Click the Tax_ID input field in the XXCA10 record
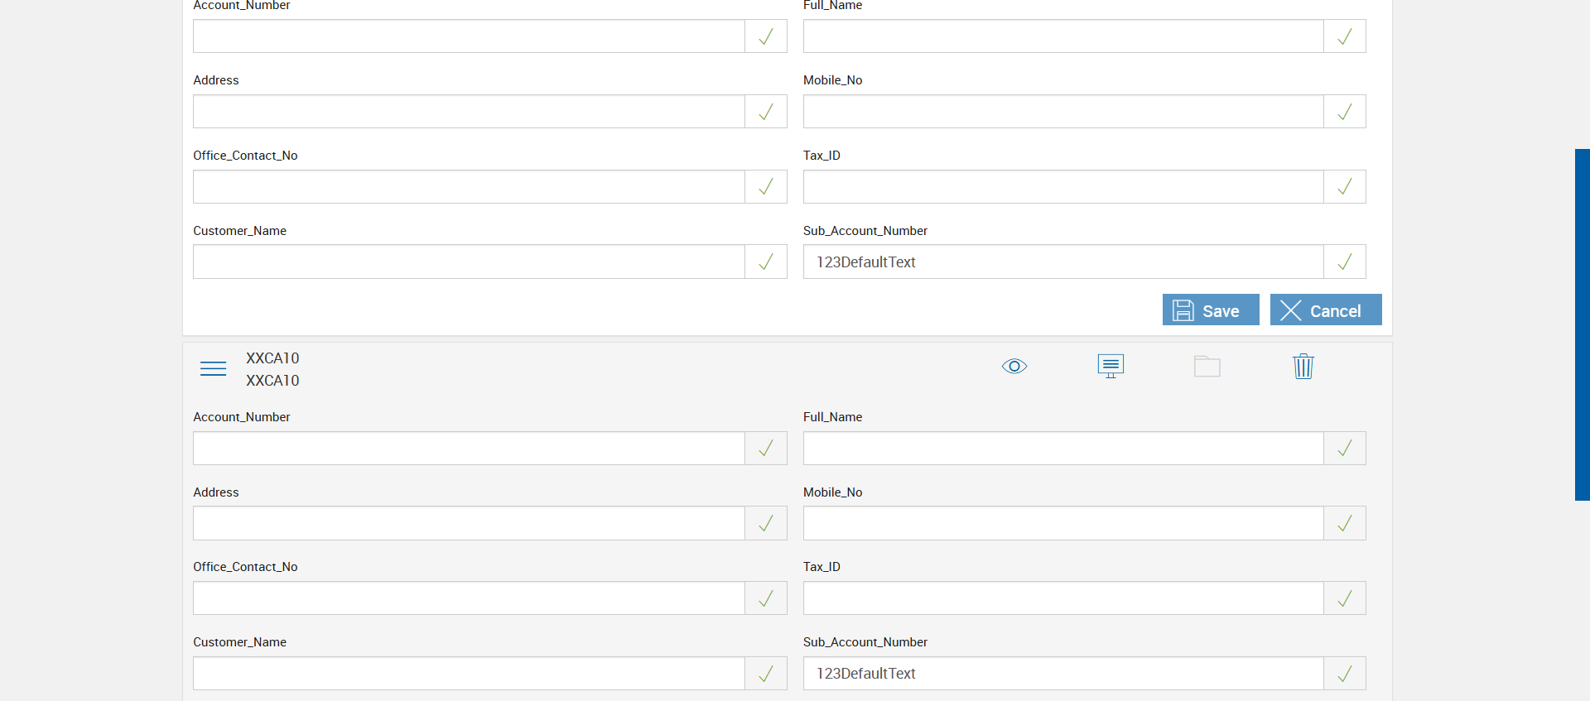The height and width of the screenshot is (701, 1590). 1062,598
